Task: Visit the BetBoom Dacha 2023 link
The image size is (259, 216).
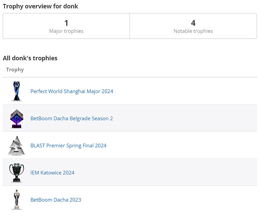Action: point(56,200)
